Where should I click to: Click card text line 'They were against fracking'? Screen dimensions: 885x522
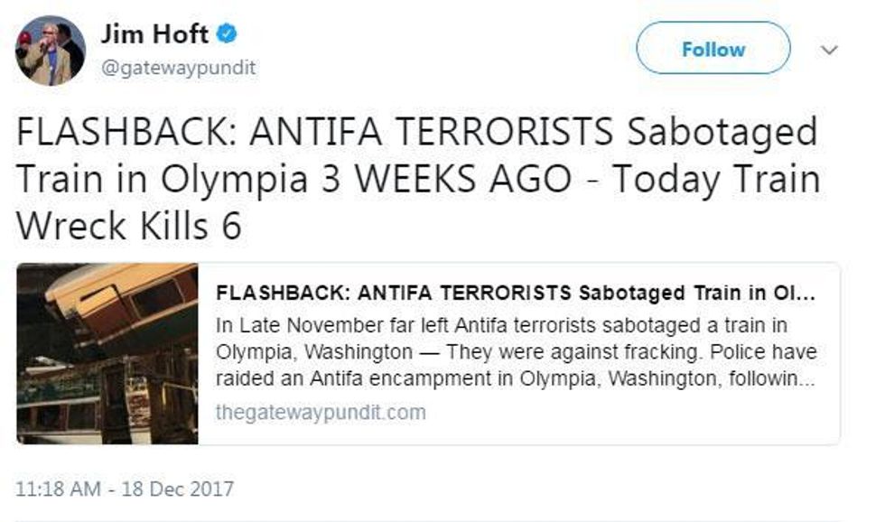(x=517, y=351)
